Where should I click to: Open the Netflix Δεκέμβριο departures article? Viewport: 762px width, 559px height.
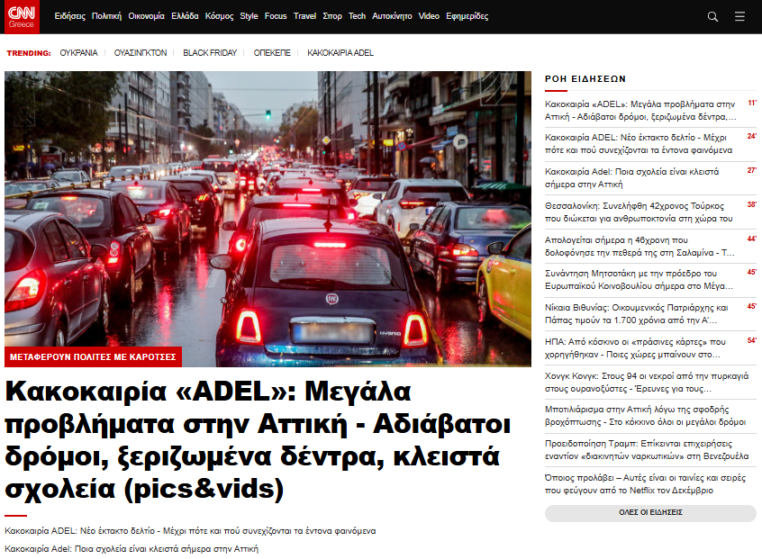point(639,484)
